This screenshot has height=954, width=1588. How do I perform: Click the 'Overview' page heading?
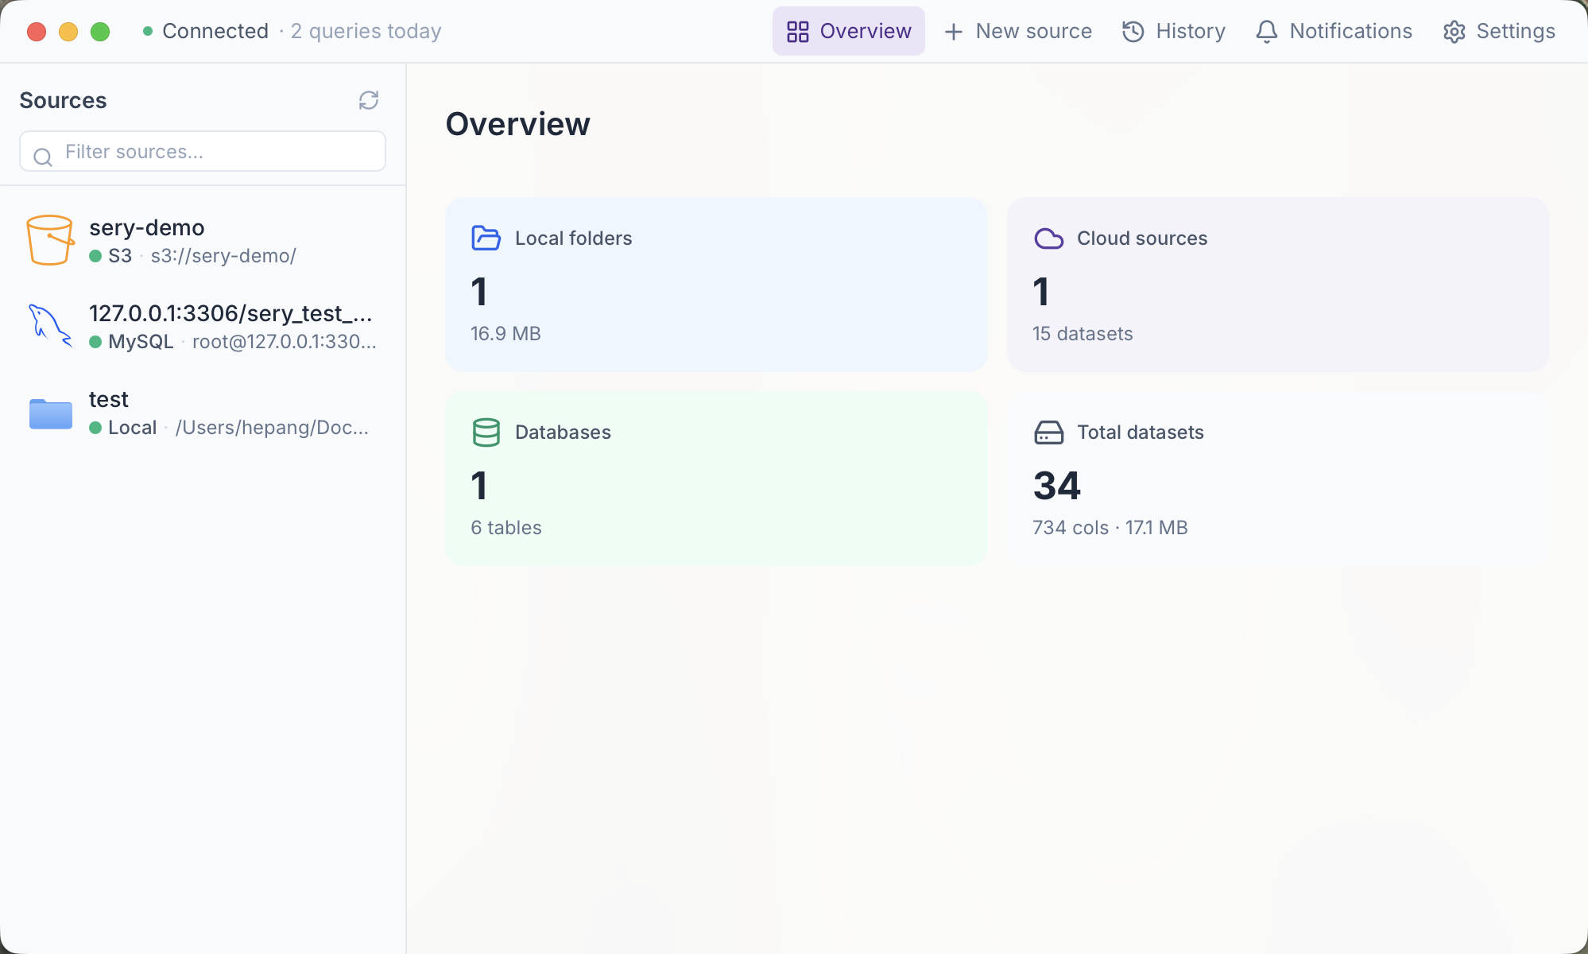(517, 124)
